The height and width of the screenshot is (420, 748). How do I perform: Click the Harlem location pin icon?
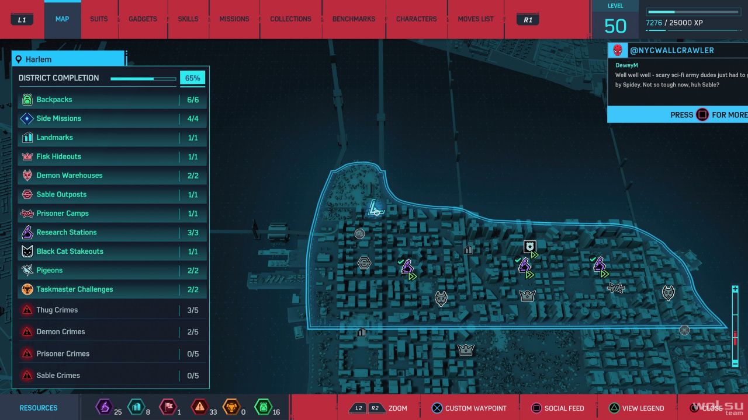tap(19, 60)
